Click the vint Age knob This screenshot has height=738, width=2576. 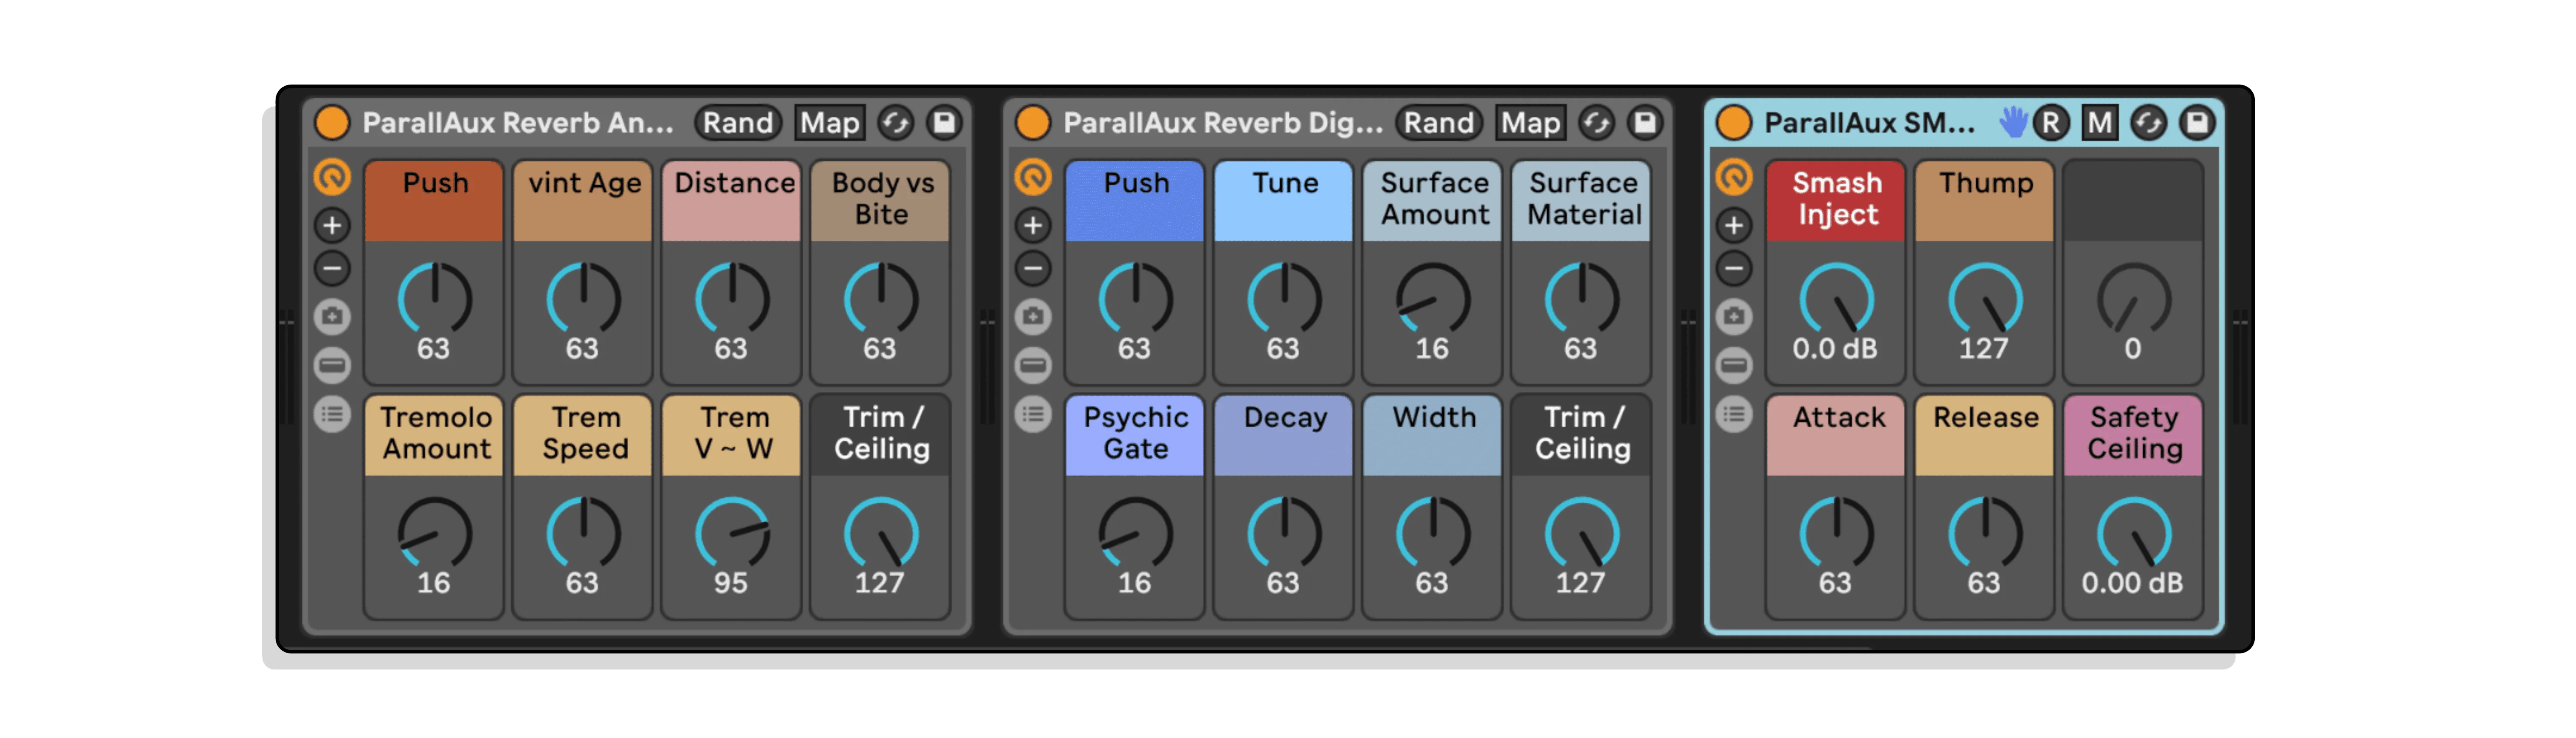click(x=583, y=299)
